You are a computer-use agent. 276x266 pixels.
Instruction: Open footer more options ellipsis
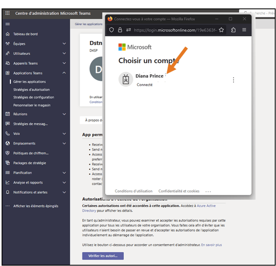[208, 192]
